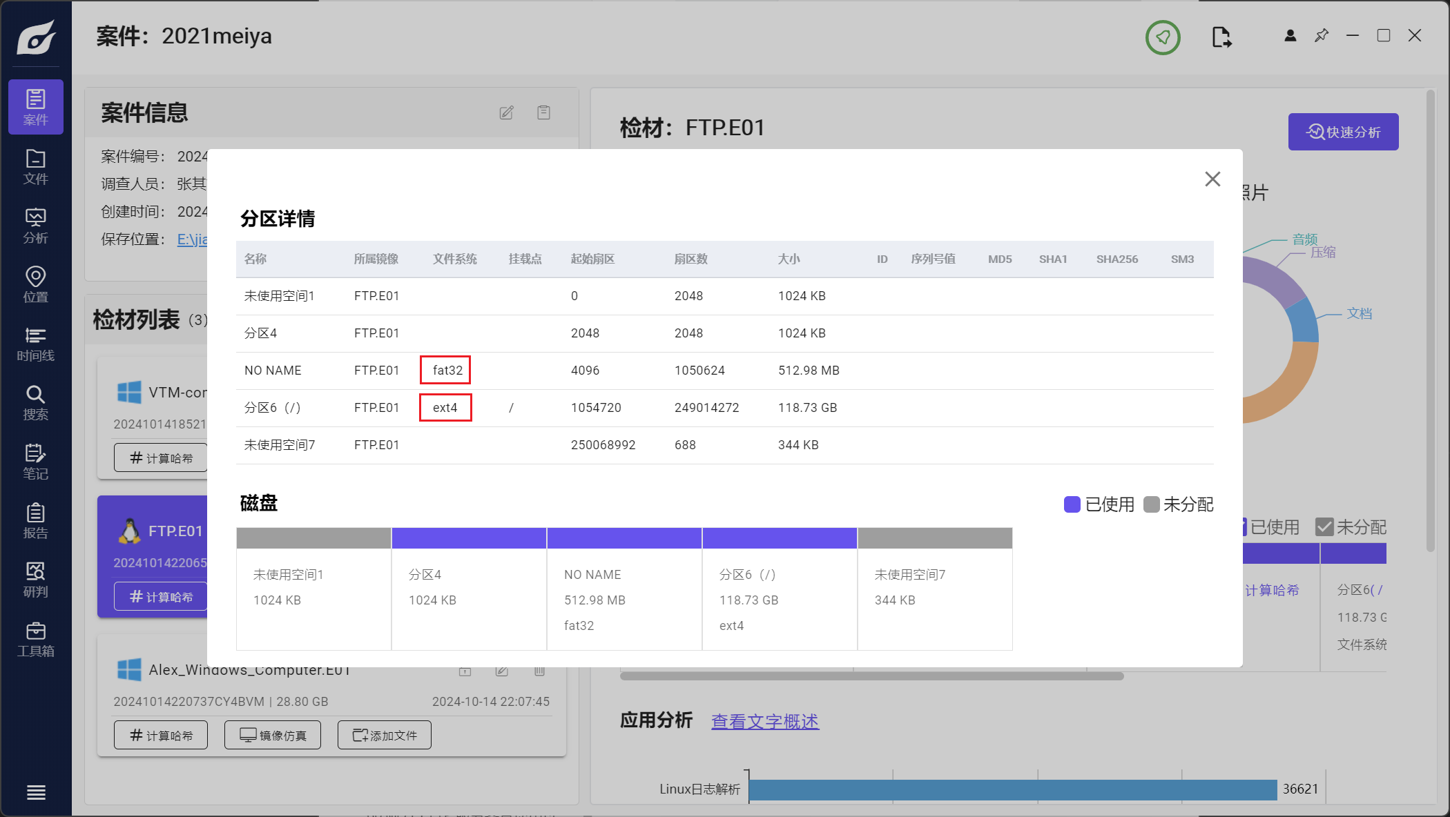Edit case info with pencil icon
Screen dimensions: 1450x817
(506, 112)
